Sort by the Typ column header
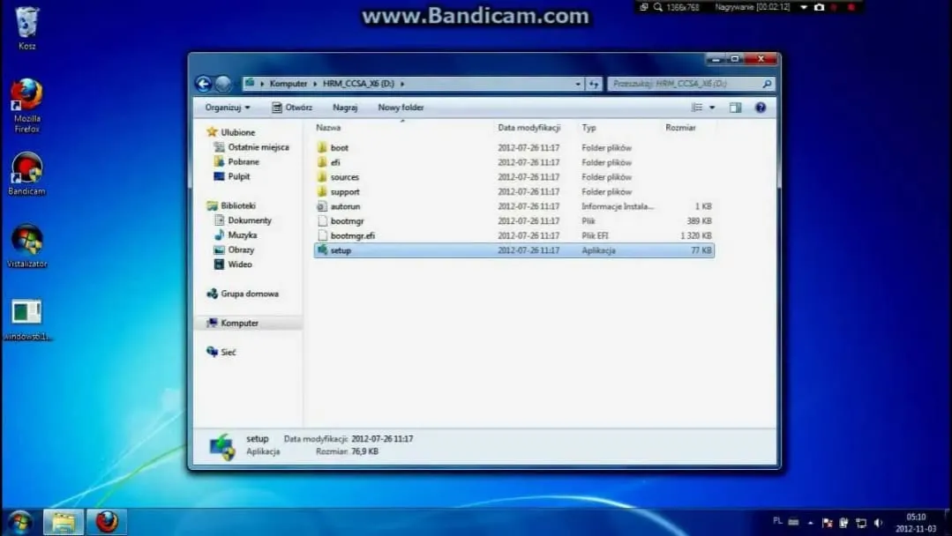This screenshot has height=536, width=952. (x=588, y=127)
